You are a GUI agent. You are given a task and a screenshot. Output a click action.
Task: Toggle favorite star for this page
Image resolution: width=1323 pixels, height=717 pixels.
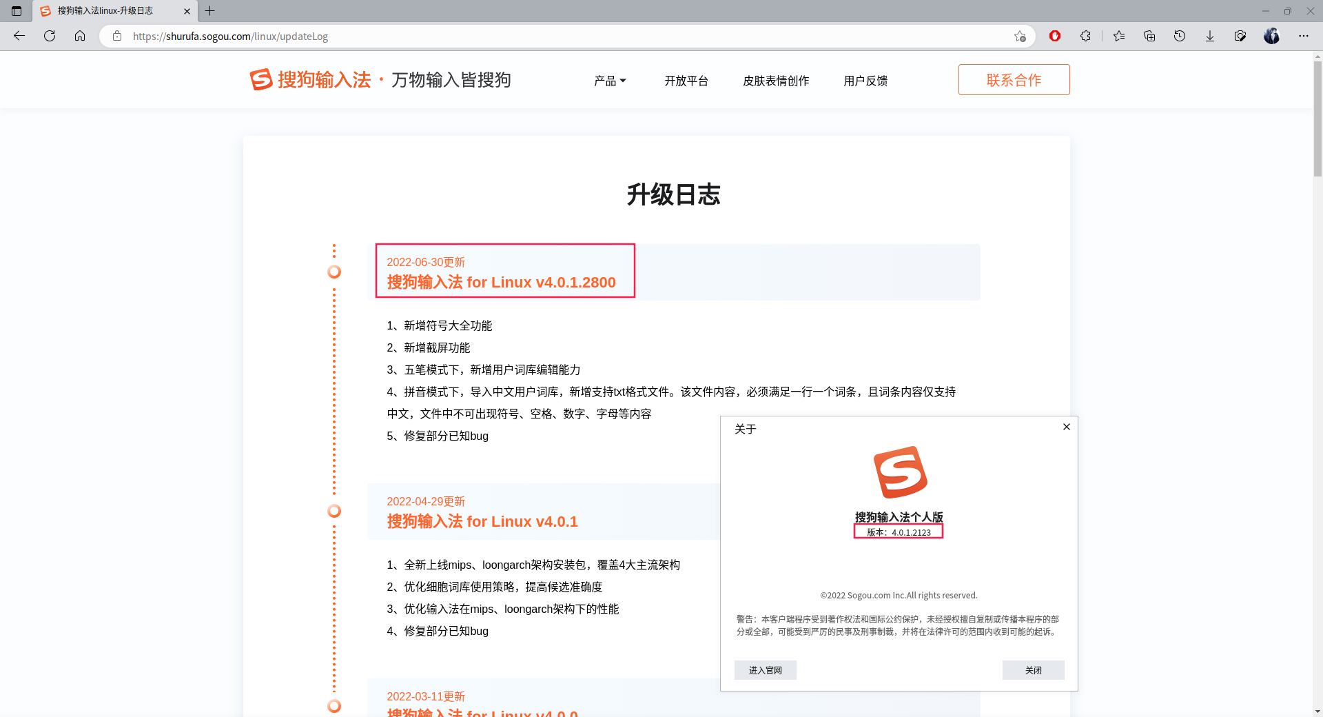point(1021,36)
